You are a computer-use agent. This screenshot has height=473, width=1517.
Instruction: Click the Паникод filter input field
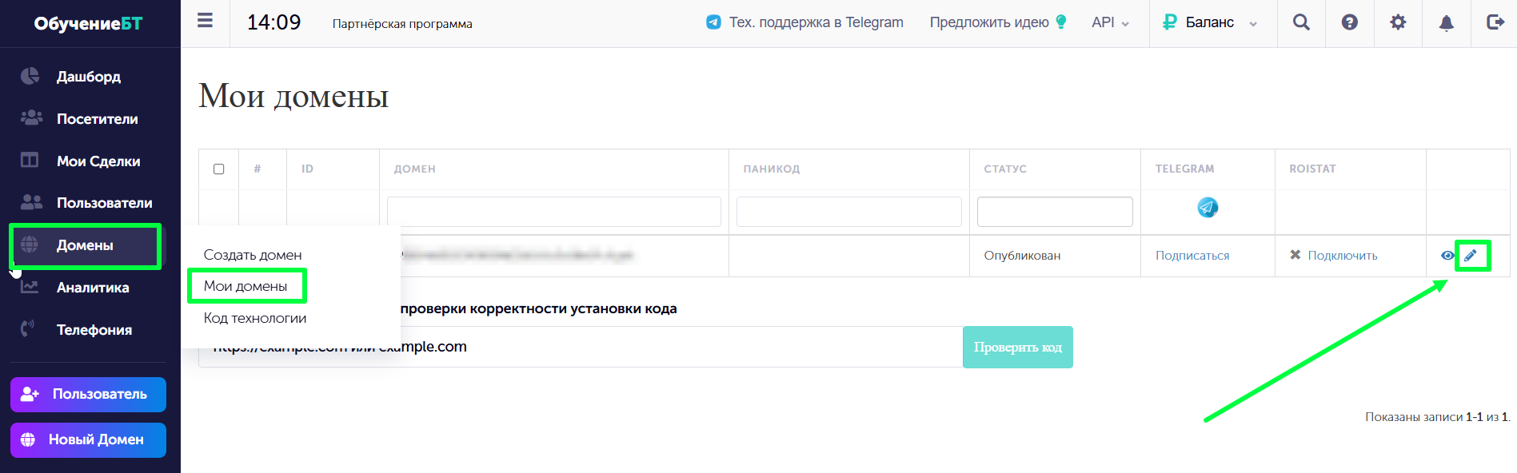pos(849,212)
